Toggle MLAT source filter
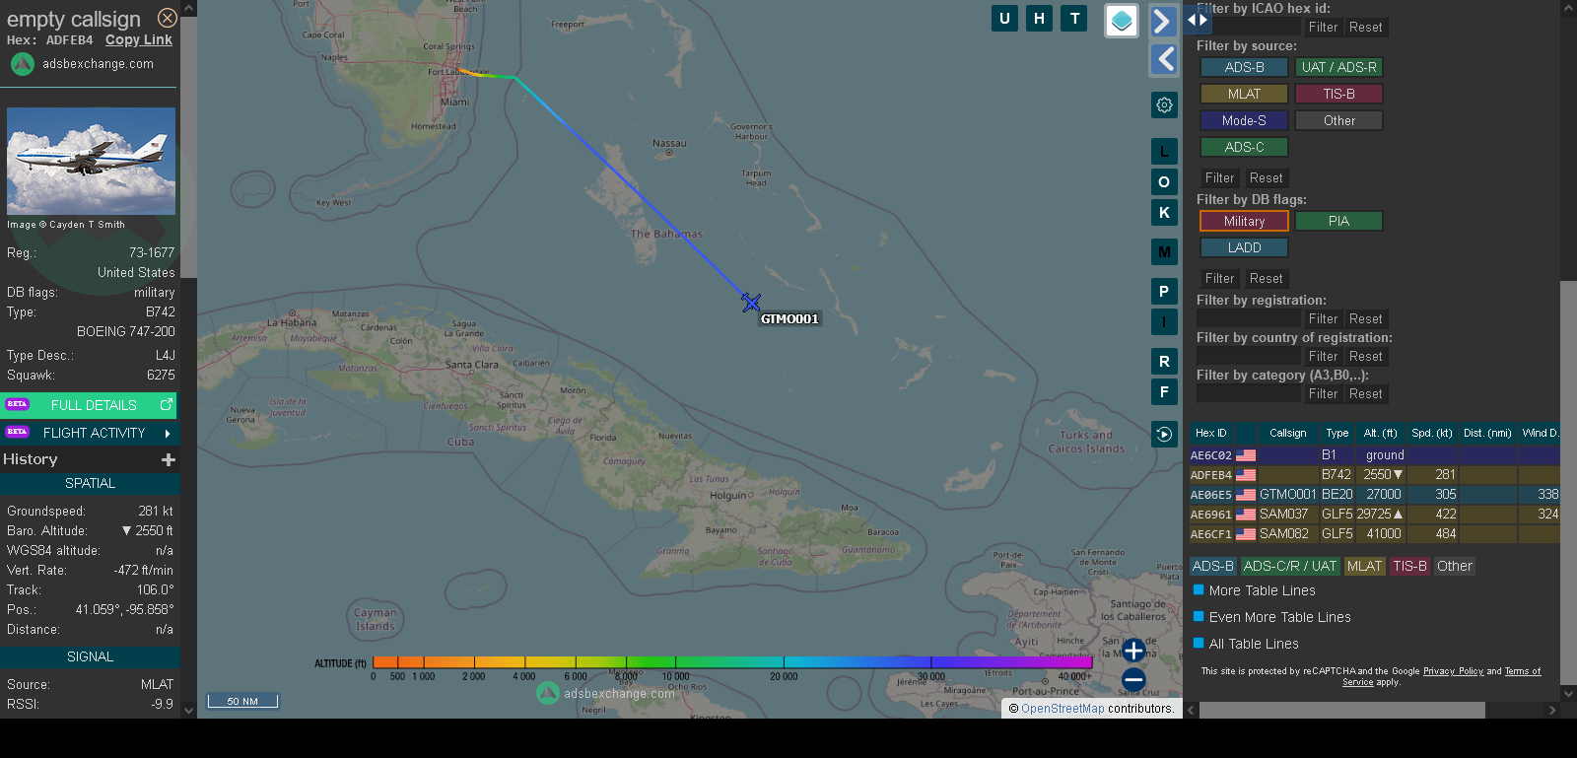The image size is (1577, 758). 1244,94
